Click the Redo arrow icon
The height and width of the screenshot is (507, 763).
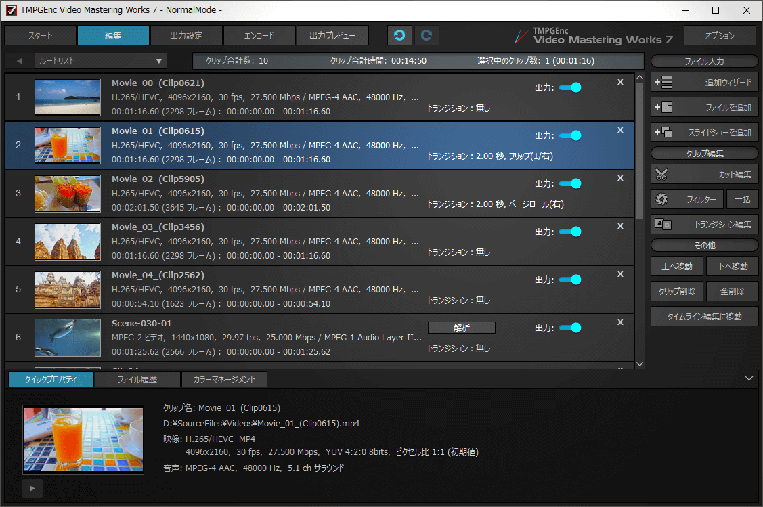(x=427, y=35)
